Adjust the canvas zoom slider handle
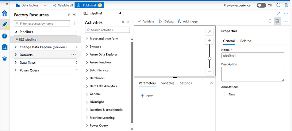This screenshot has width=292, height=131. tap(210, 58)
